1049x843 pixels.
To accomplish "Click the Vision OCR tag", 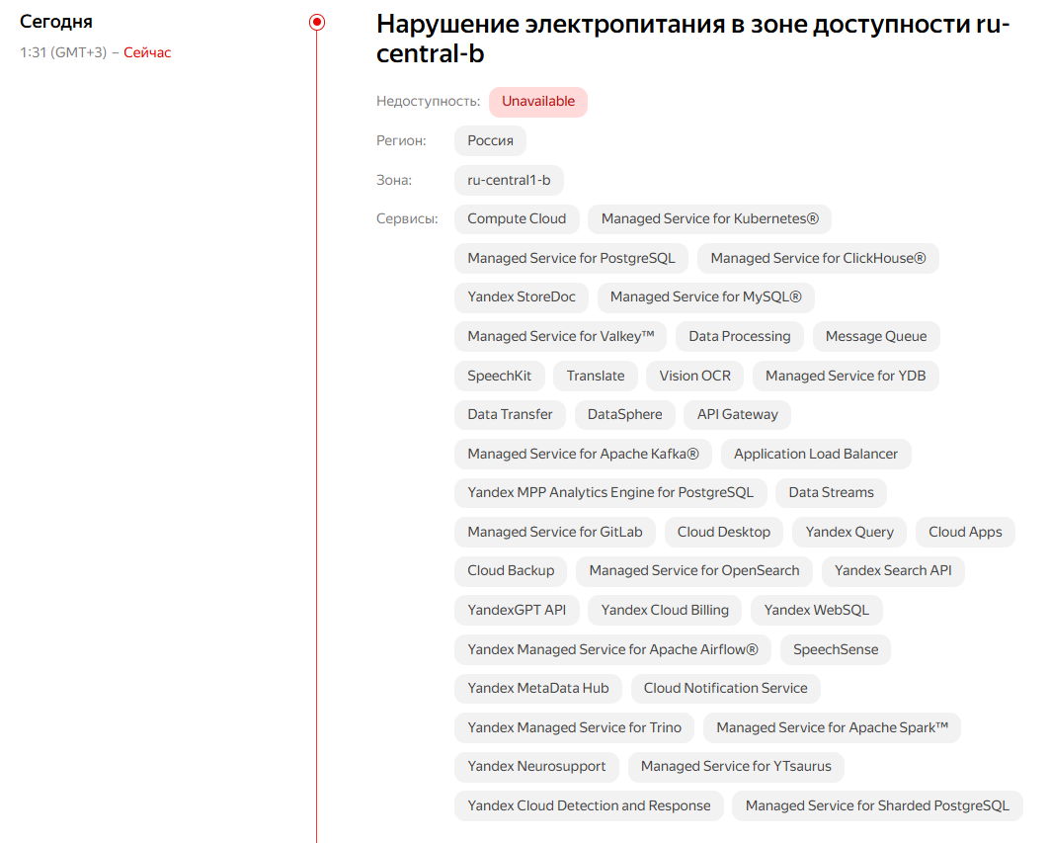I will click(695, 376).
